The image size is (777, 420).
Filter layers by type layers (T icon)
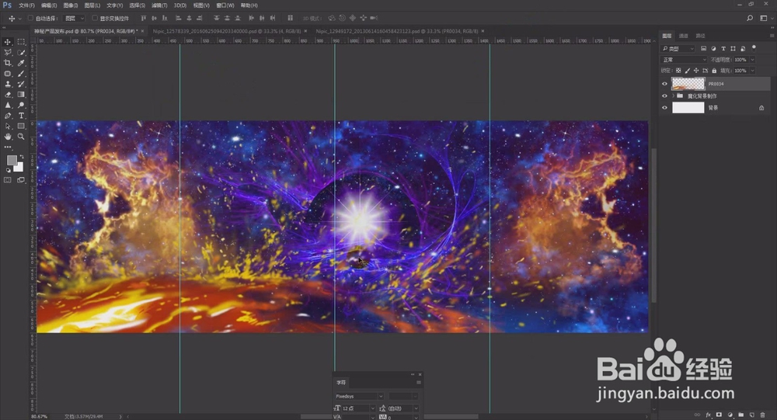[723, 49]
